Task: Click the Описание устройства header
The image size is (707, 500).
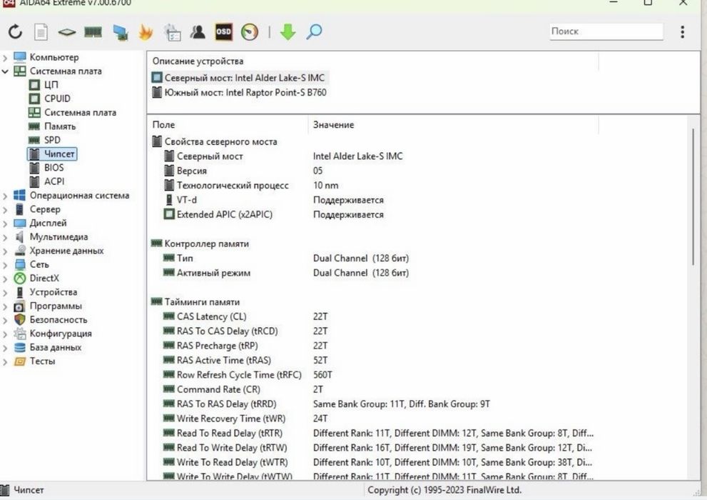Action: coord(198,61)
